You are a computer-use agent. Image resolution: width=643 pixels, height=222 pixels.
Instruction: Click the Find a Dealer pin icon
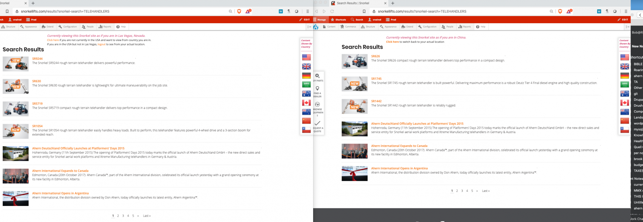point(317,89)
